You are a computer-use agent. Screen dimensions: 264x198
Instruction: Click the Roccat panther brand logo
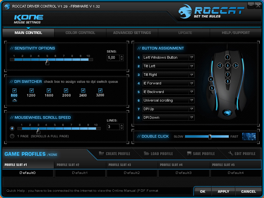coord(185,11)
